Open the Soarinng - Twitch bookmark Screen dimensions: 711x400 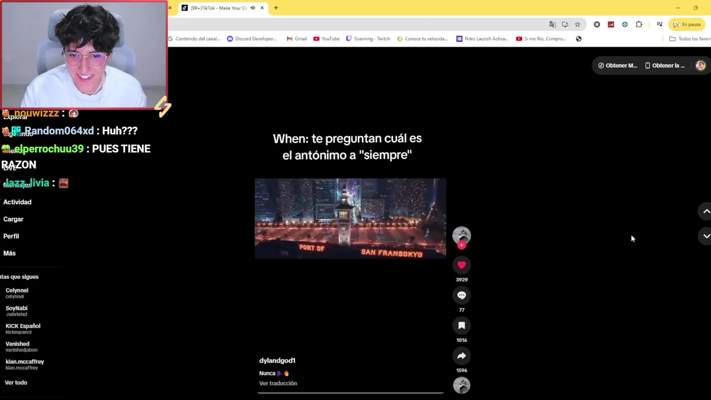click(x=368, y=39)
